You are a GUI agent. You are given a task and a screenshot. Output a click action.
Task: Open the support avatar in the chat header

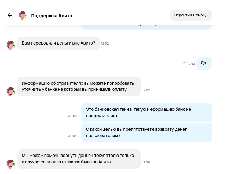(23, 15)
